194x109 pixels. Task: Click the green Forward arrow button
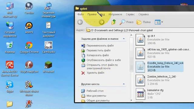point(102,22)
